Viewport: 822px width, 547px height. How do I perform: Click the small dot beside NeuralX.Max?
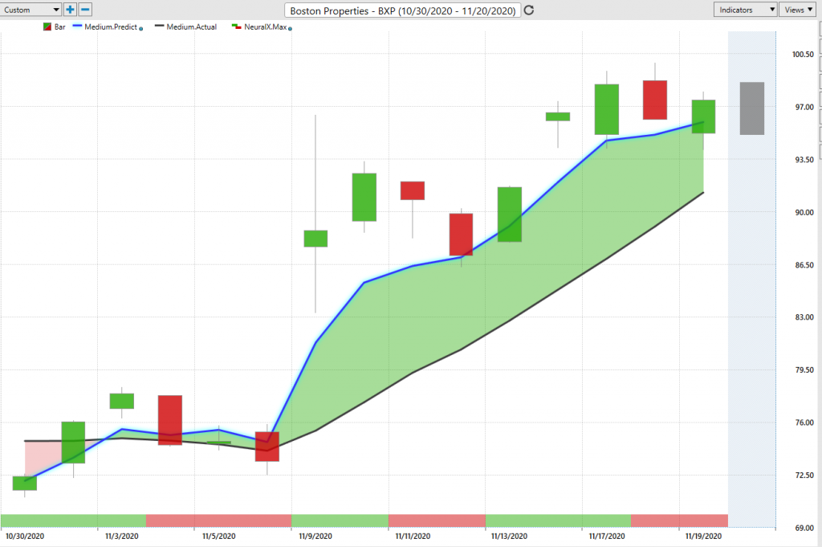pyautogui.click(x=291, y=29)
